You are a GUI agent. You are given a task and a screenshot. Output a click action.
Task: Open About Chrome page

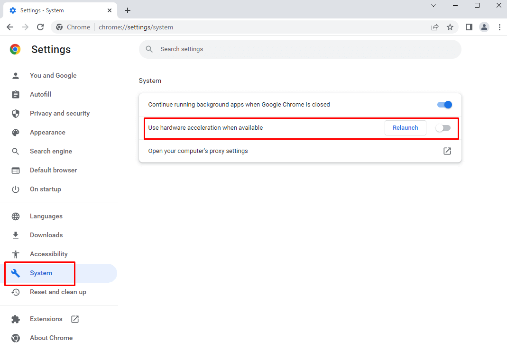tap(51, 338)
